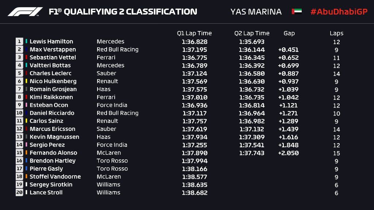Click the Yas Marina circuit name
Screen dimensions: 374x210
[x=256, y=12]
